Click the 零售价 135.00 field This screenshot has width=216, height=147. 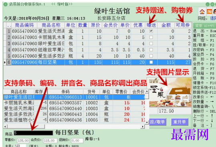pos(23,141)
